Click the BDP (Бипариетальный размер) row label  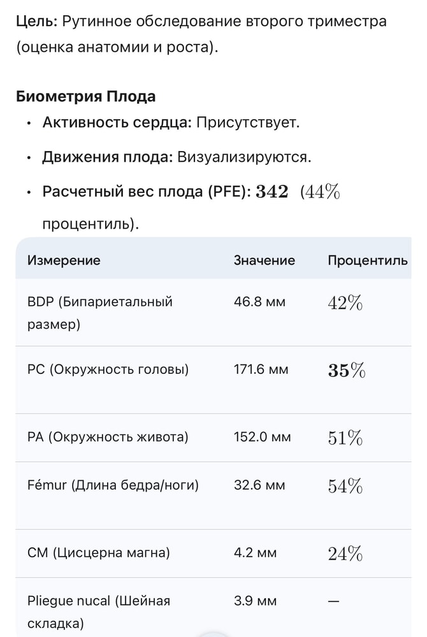99,313
